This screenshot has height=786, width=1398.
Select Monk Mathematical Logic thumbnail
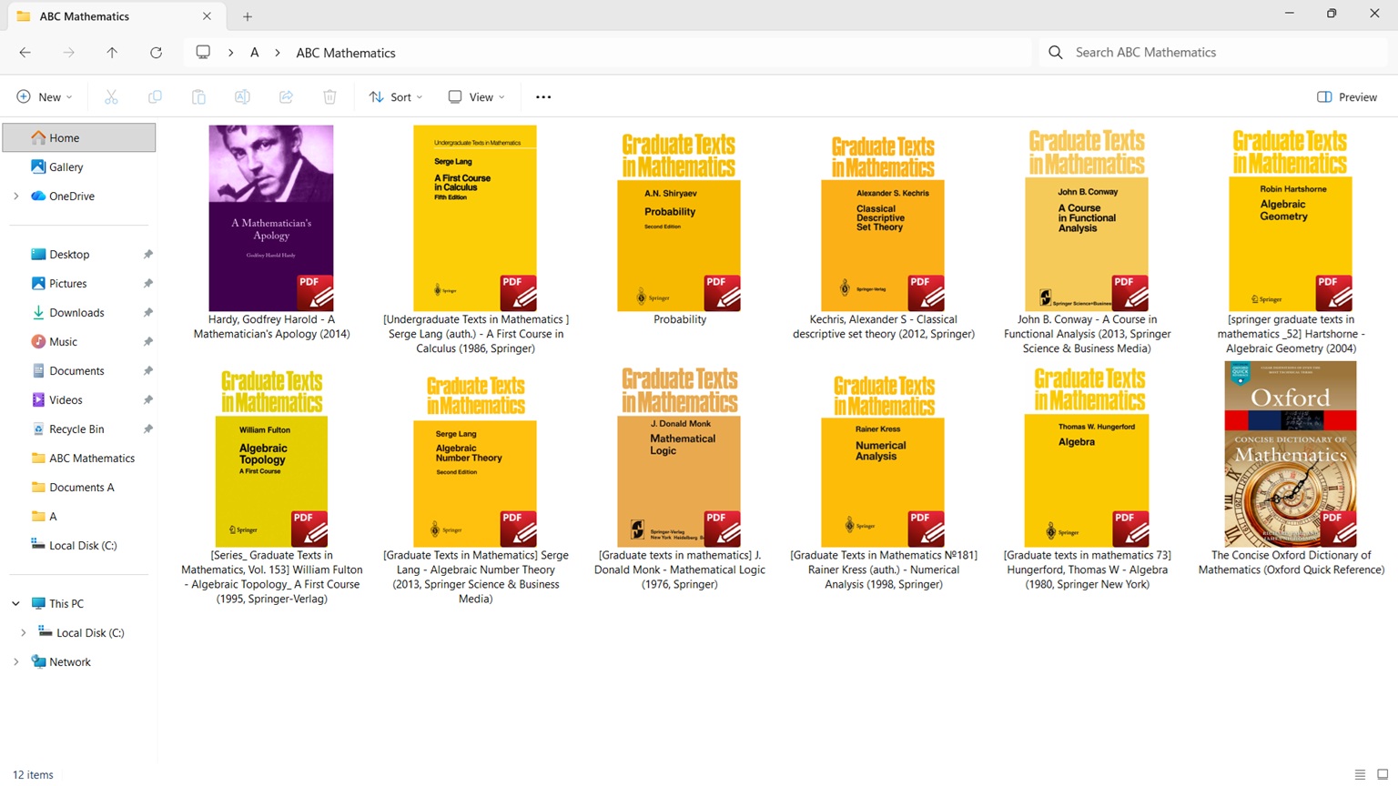pyautogui.click(x=679, y=455)
